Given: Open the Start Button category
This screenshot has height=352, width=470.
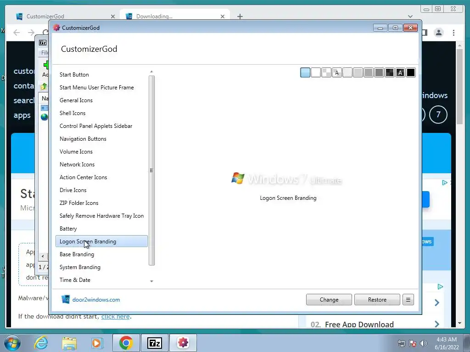Looking at the screenshot, I should click(x=101, y=75).
